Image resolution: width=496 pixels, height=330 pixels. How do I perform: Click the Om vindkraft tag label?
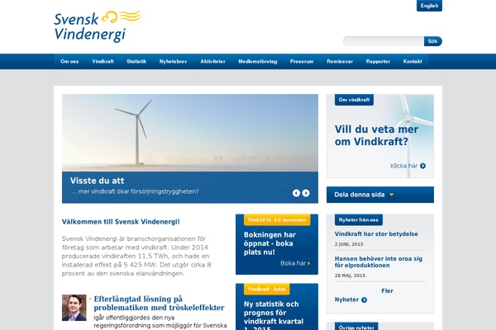click(354, 100)
